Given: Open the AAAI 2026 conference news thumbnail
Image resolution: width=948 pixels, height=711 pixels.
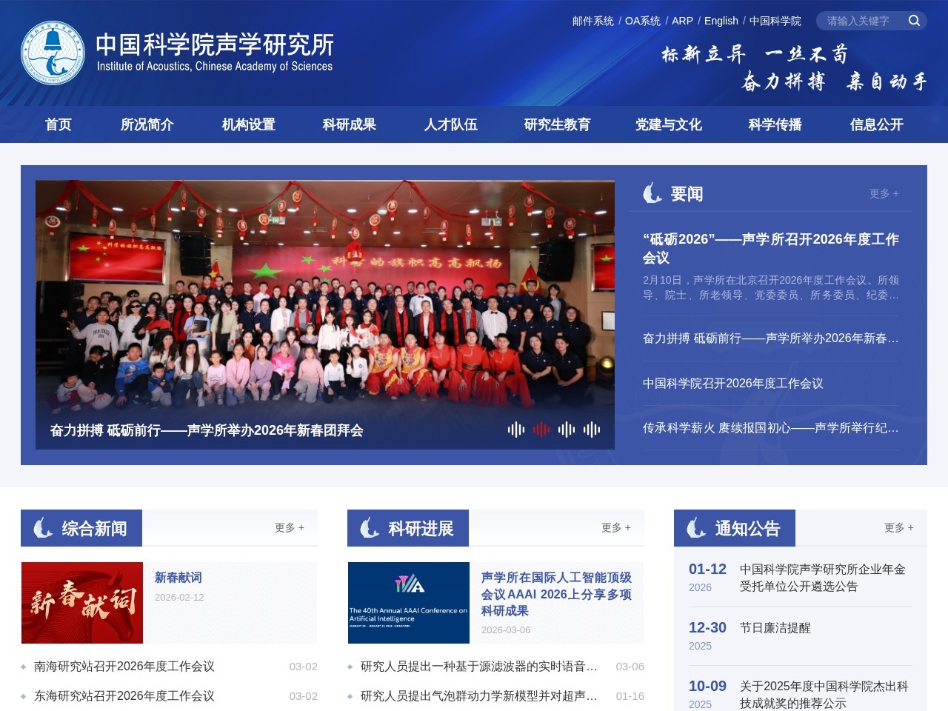Looking at the screenshot, I should point(408,602).
